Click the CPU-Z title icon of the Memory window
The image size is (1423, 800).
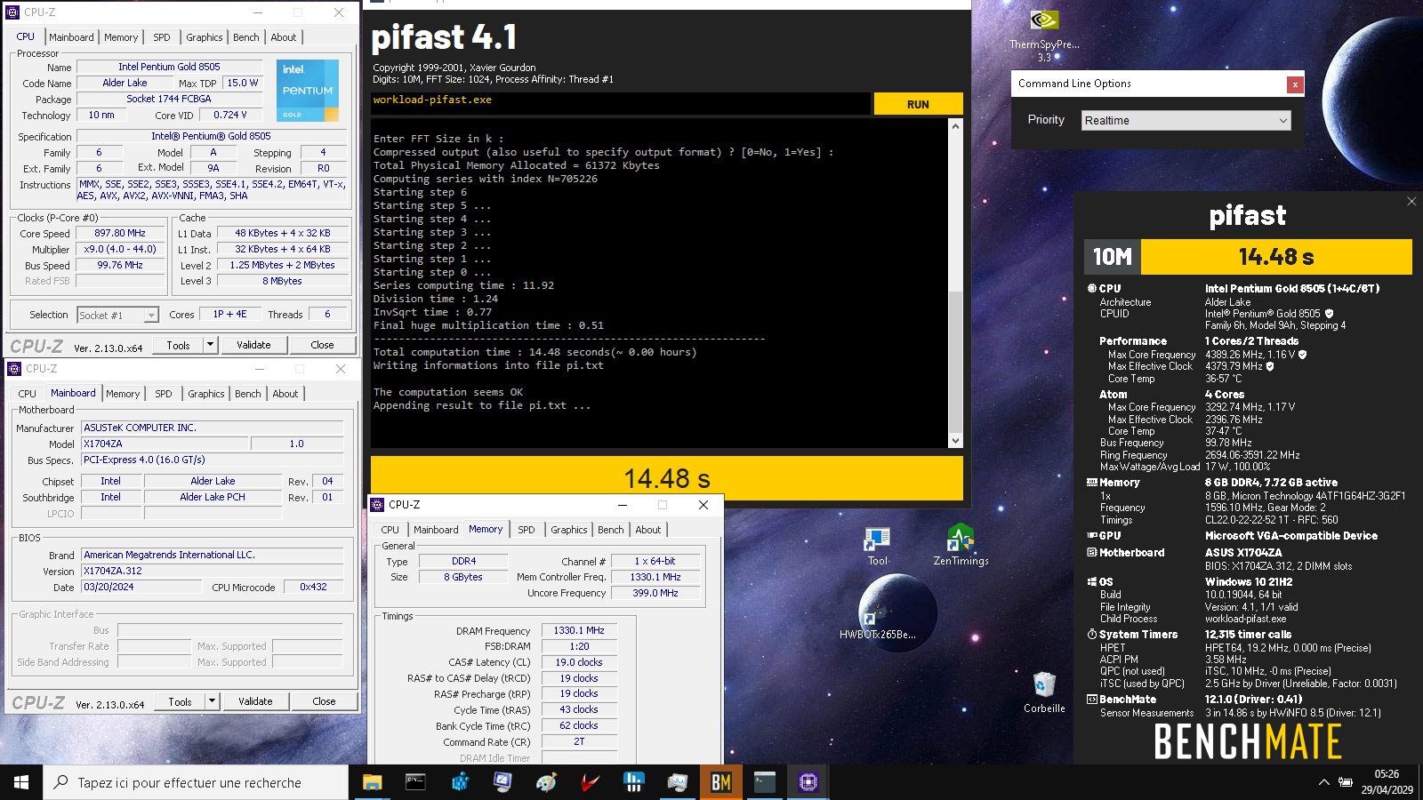377,504
